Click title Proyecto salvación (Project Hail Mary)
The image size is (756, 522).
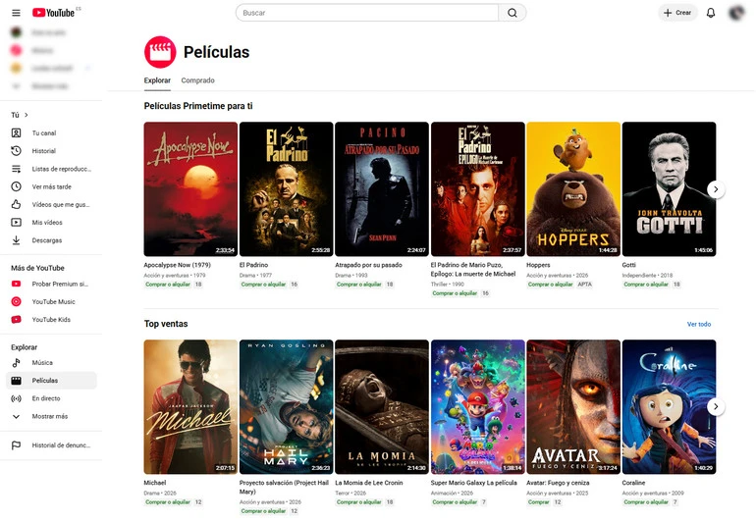tap(284, 488)
